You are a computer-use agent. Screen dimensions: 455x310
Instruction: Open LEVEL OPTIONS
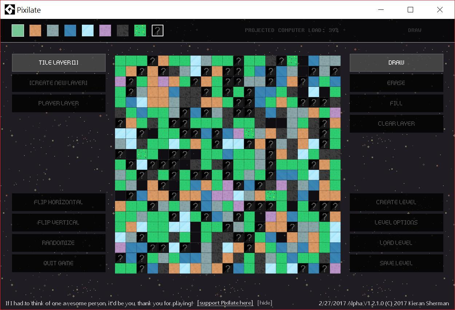point(396,222)
